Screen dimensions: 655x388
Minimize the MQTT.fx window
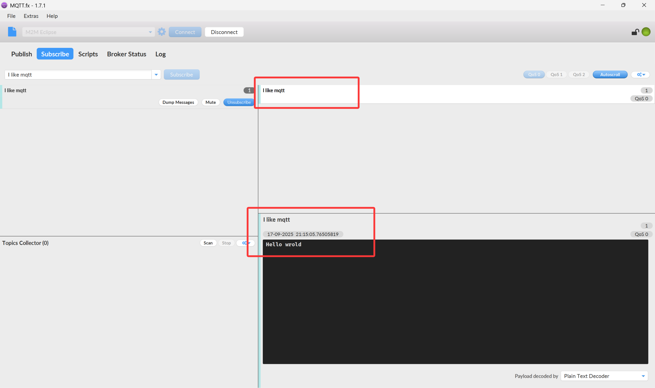point(603,5)
